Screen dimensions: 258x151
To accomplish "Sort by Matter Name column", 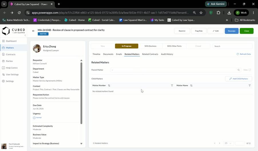I will pos(191,85).
